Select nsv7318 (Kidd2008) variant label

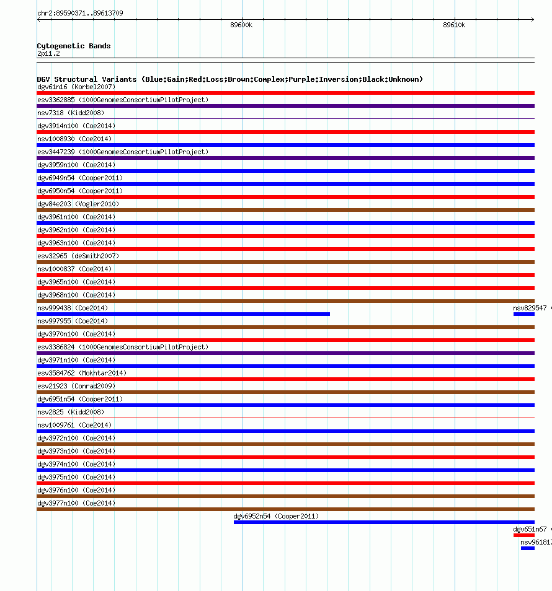tap(71, 113)
